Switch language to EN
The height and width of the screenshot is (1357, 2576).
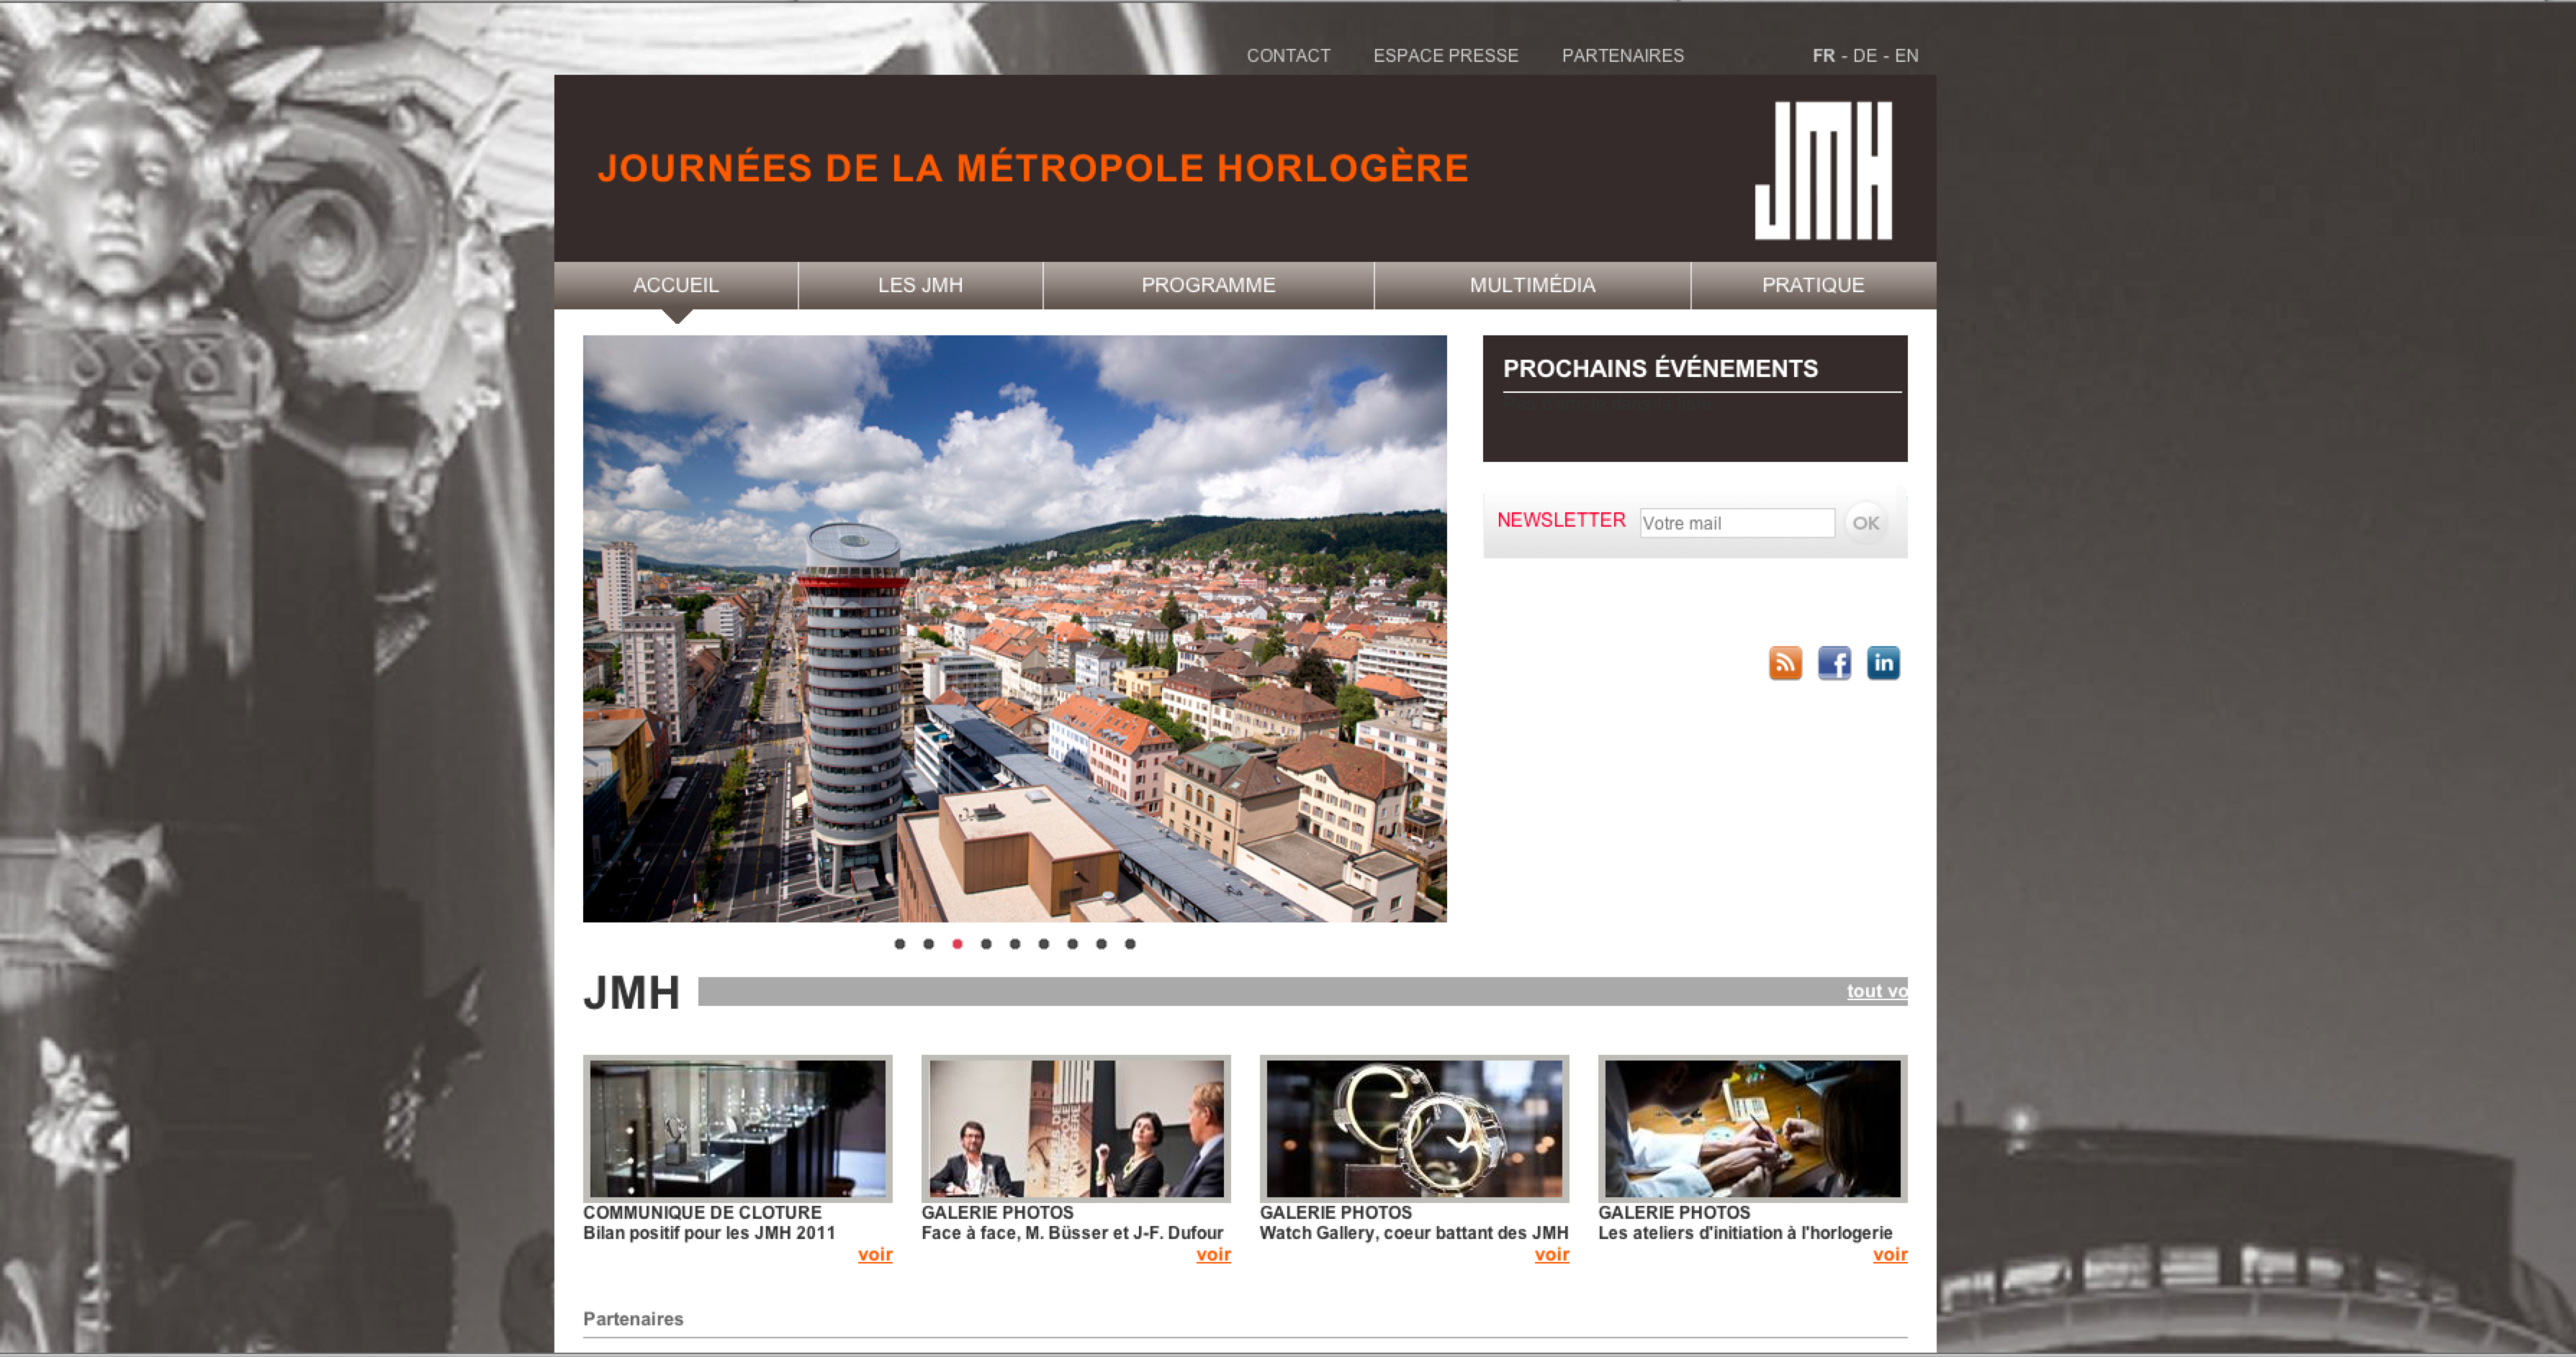tap(1906, 56)
